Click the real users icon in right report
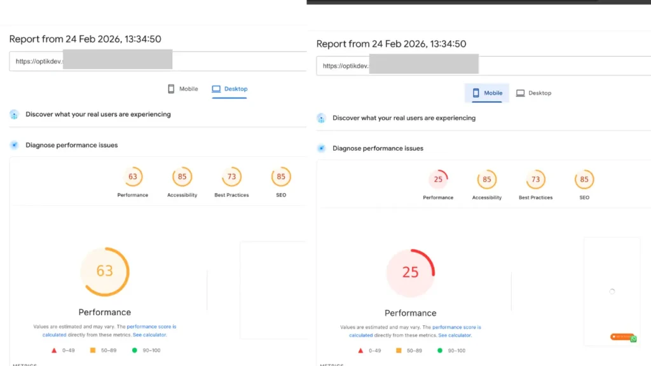This screenshot has width=651, height=366. 320,118
